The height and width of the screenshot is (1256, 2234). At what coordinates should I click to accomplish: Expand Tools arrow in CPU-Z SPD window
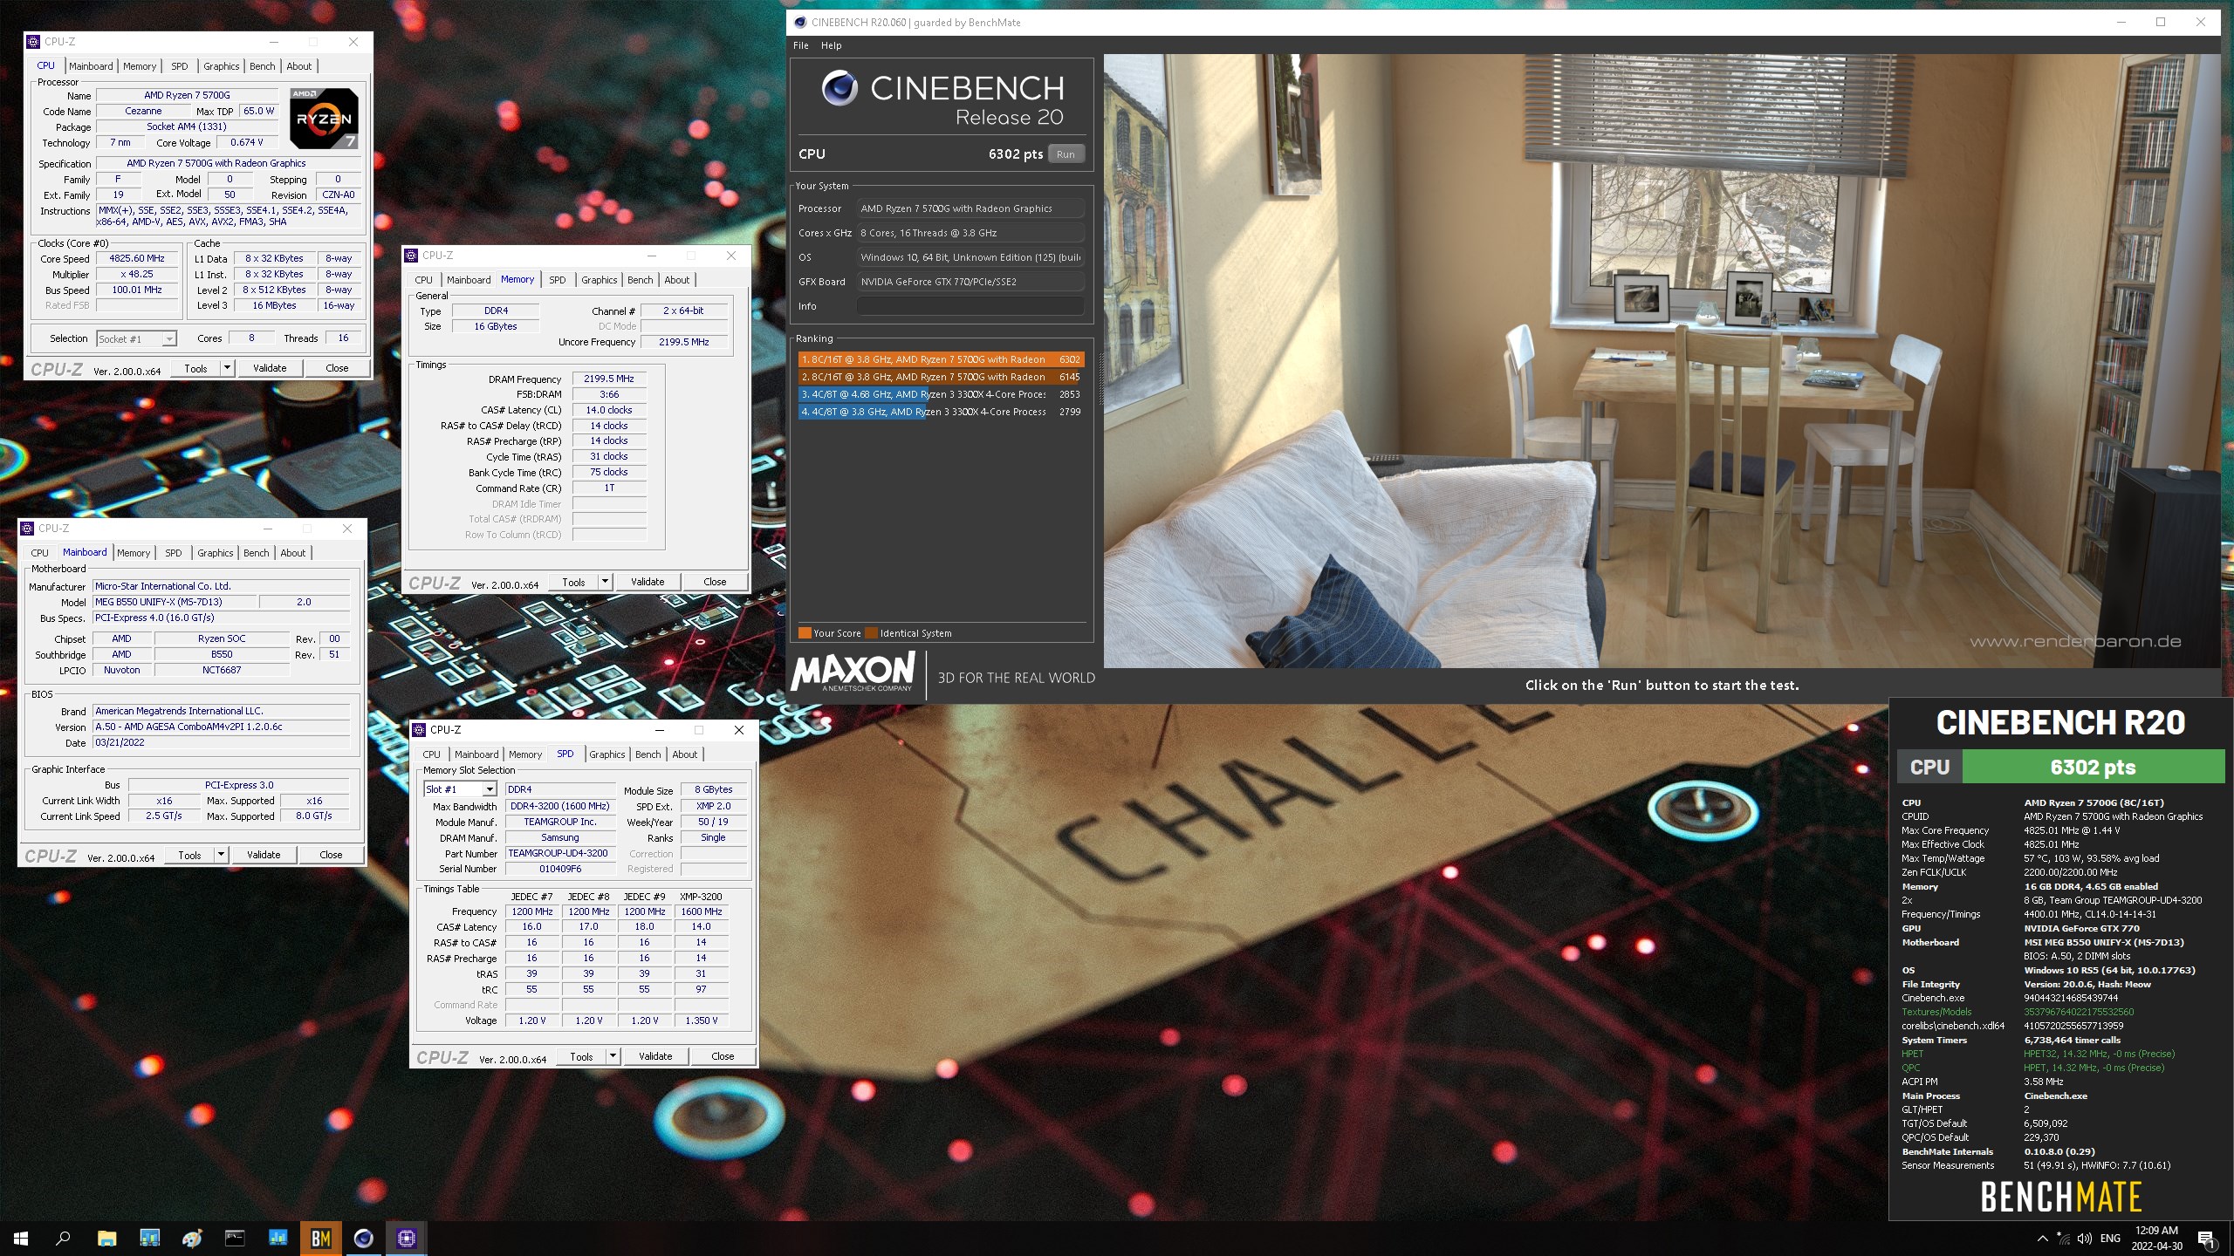[613, 1056]
